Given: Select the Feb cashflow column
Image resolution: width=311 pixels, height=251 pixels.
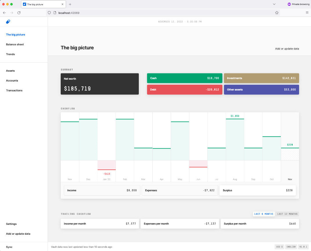Looking at the screenshot, I should [x=125, y=147].
